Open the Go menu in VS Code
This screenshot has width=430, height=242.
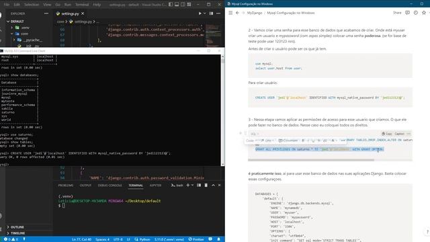coord(58,5)
